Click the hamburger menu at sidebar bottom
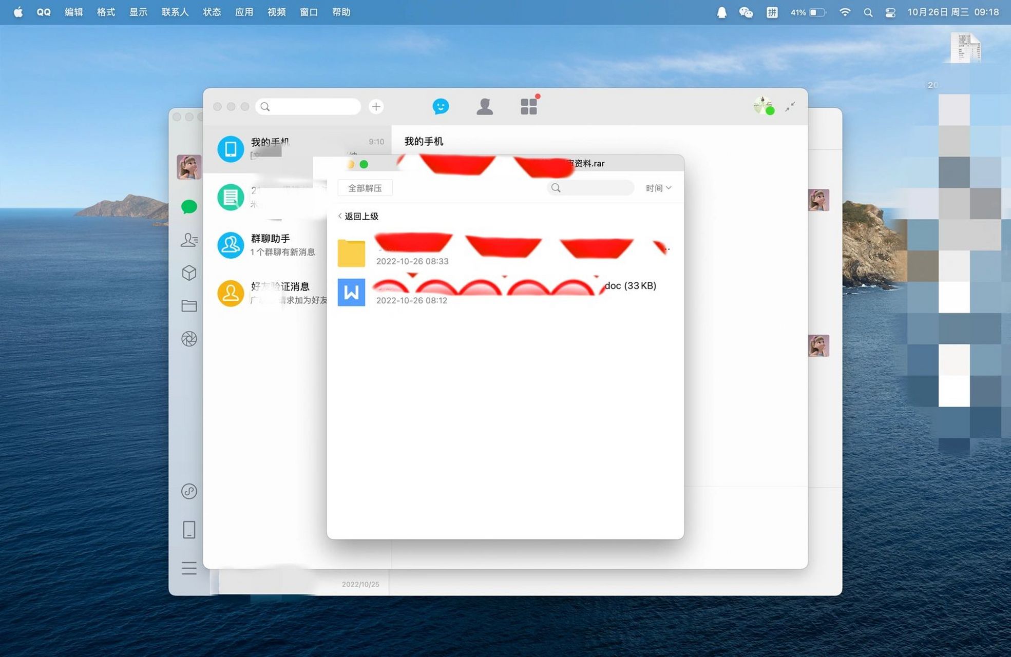 coord(189,568)
